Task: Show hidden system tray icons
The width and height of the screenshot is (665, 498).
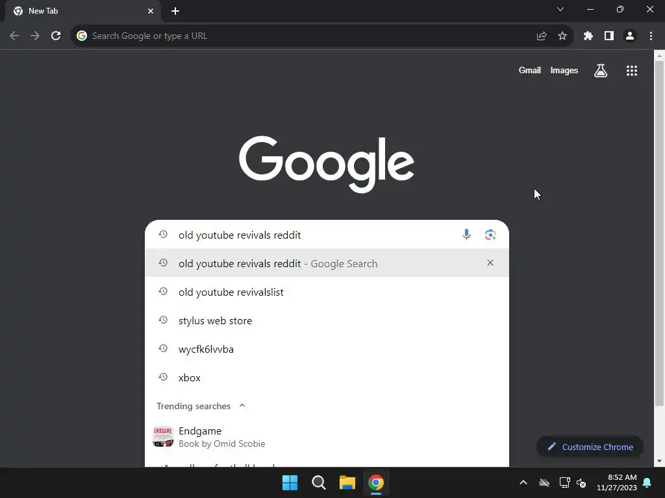Action: click(x=523, y=482)
